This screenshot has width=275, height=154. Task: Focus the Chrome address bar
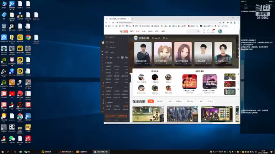[167, 23]
